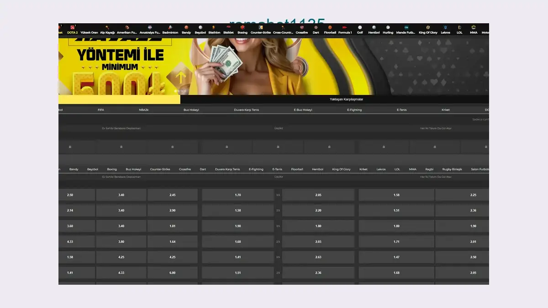Viewport: 548px width, 308px height.
Task: Select the FIFA category tab
Action: (x=101, y=110)
